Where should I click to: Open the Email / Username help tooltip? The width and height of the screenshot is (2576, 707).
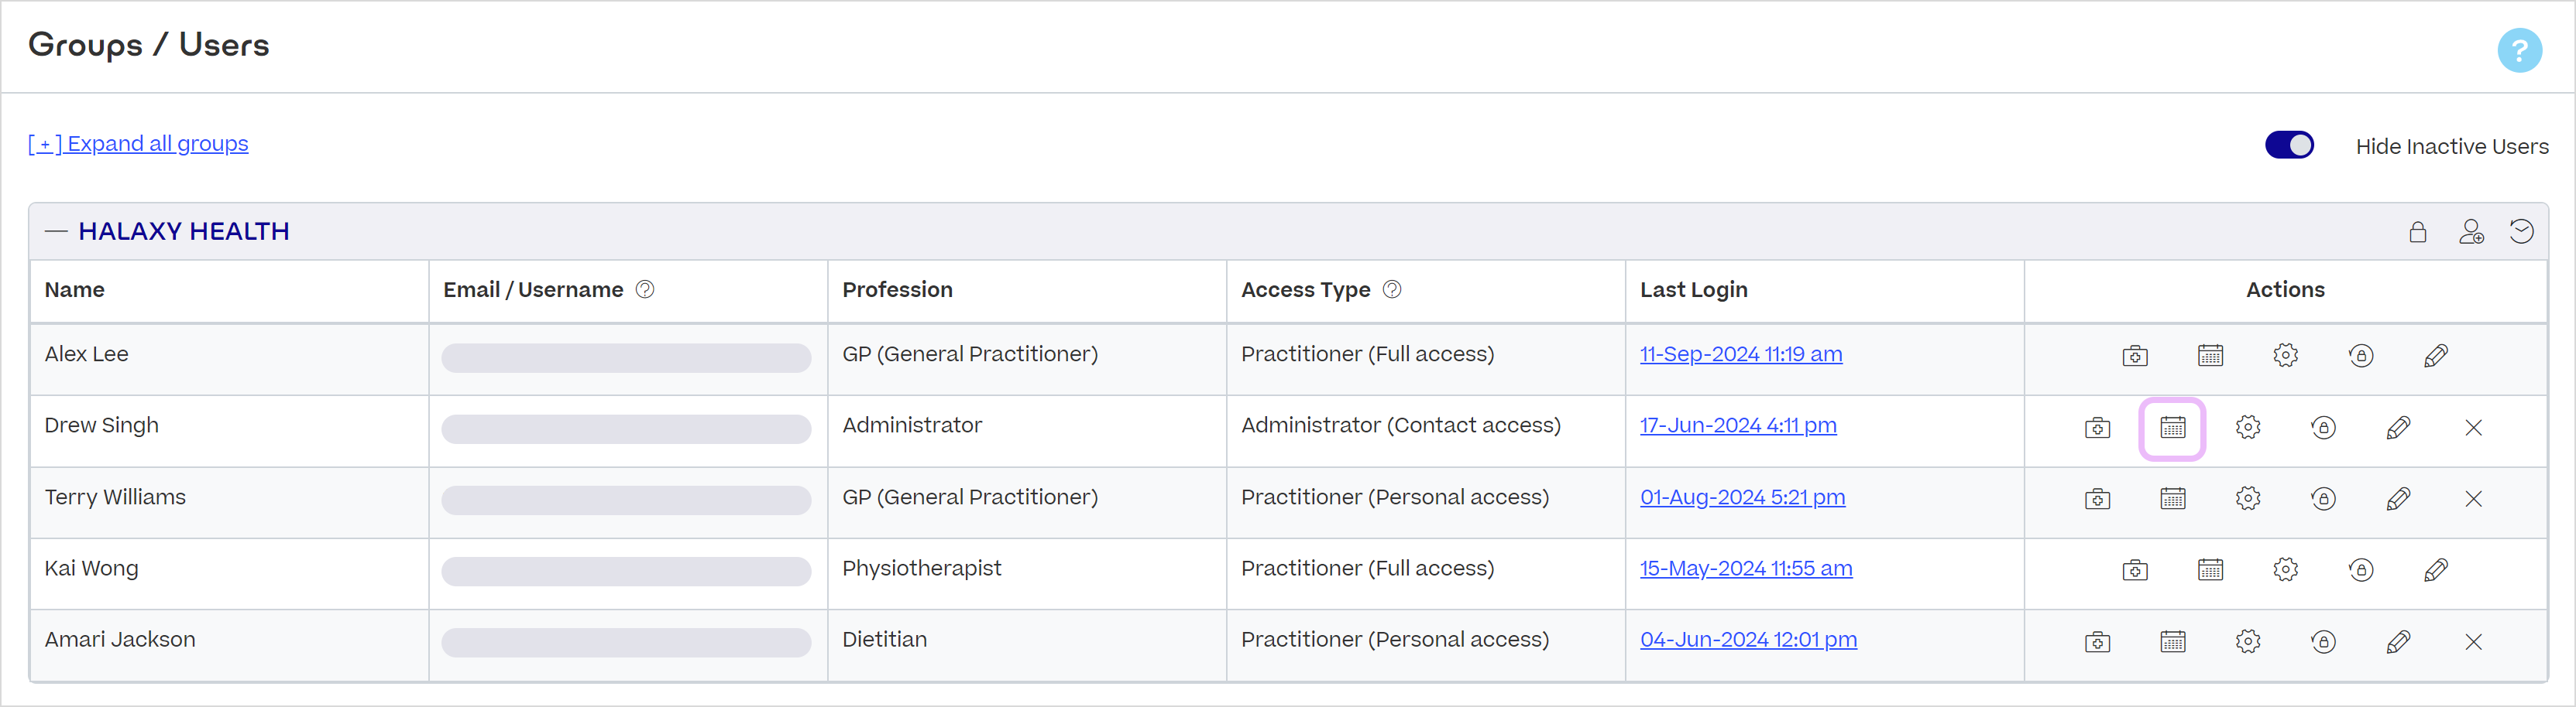645,289
